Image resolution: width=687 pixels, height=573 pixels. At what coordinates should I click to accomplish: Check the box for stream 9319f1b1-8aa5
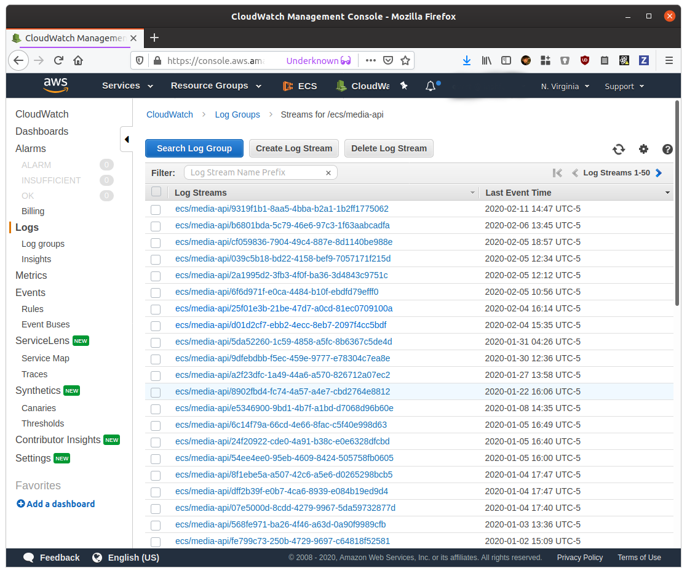[x=156, y=209]
